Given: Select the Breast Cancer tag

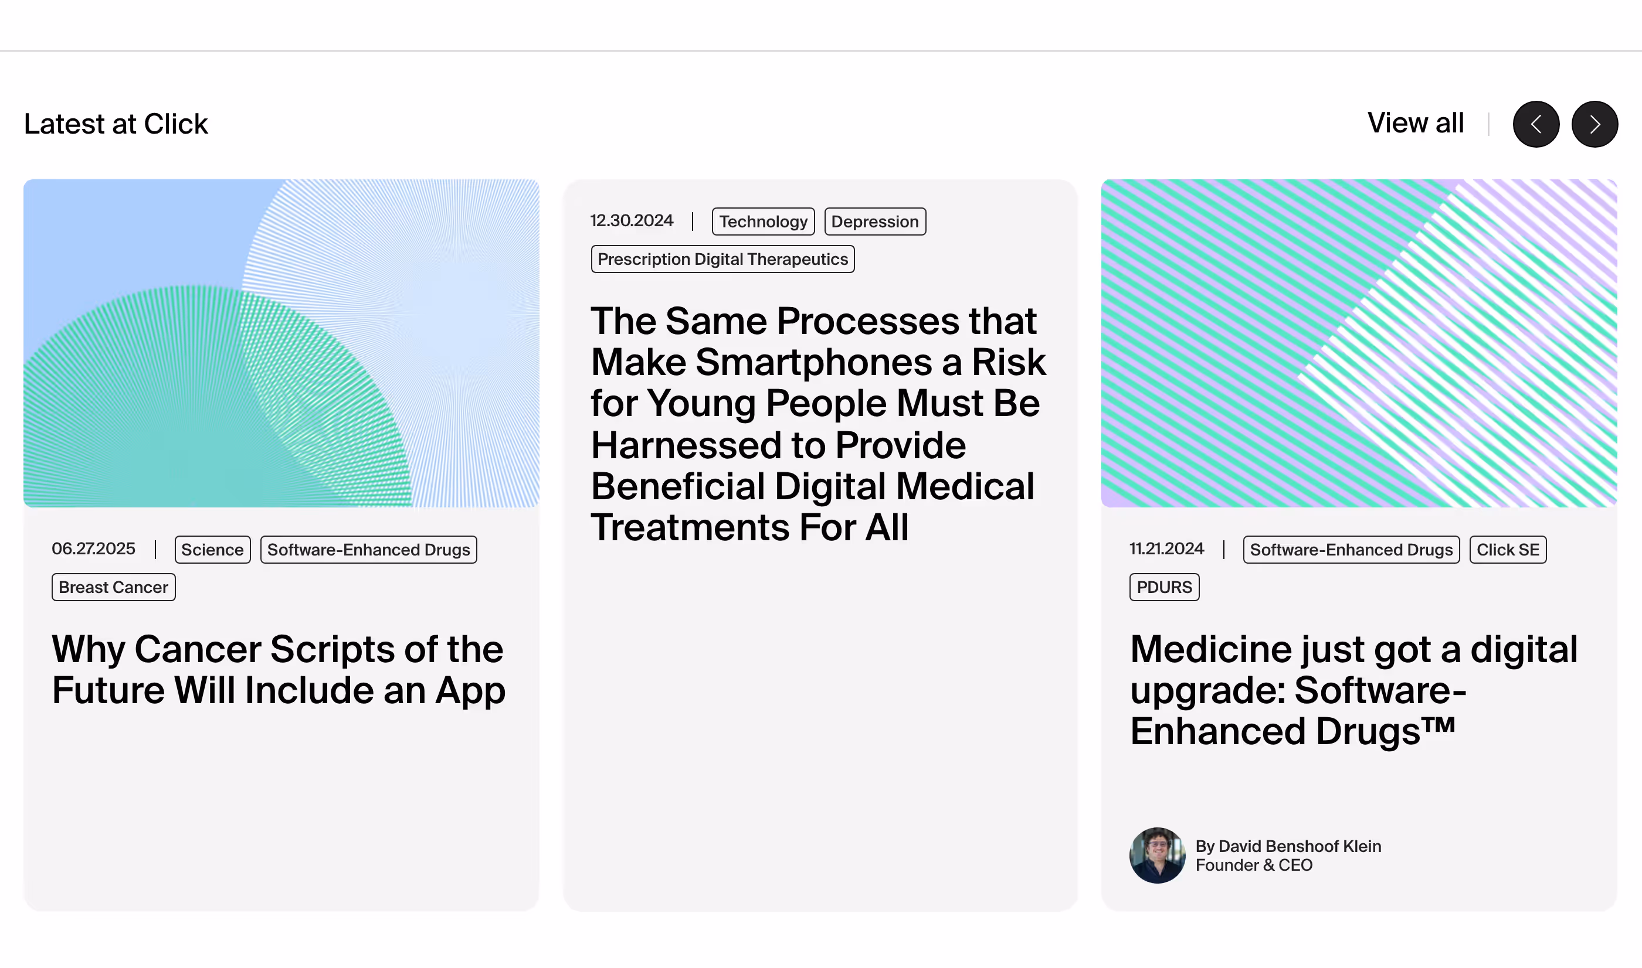Looking at the screenshot, I should click(114, 587).
